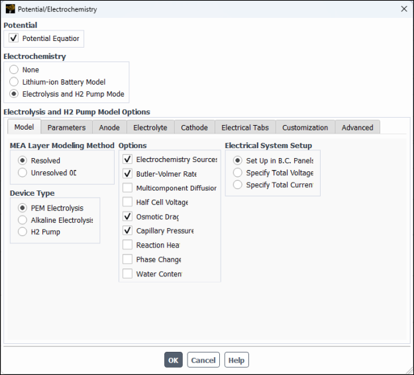Choose Lithium-ion Battery Model
This screenshot has width=414, height=375.
tap(14, 82)
